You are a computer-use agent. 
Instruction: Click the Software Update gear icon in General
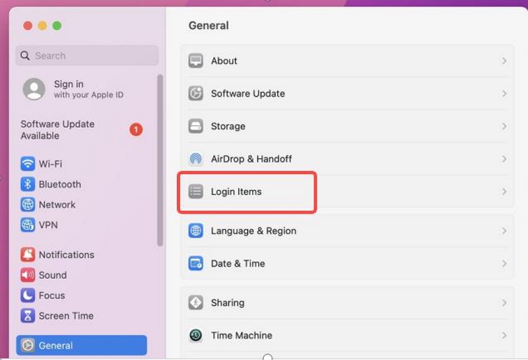pyautogui.click(x=195, y=94)
